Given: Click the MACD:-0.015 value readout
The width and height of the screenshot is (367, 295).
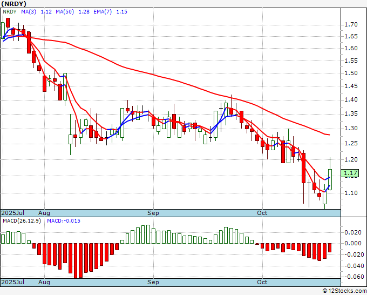Looking at the screenshot, I should [64, 221].
